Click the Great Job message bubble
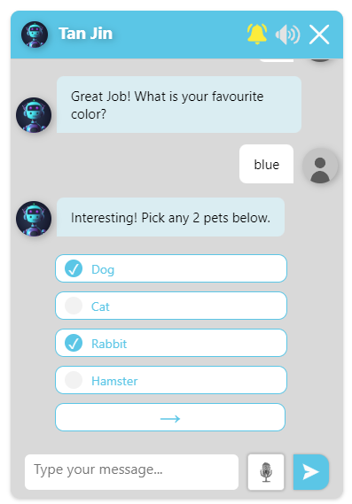 tap(179, 105)
